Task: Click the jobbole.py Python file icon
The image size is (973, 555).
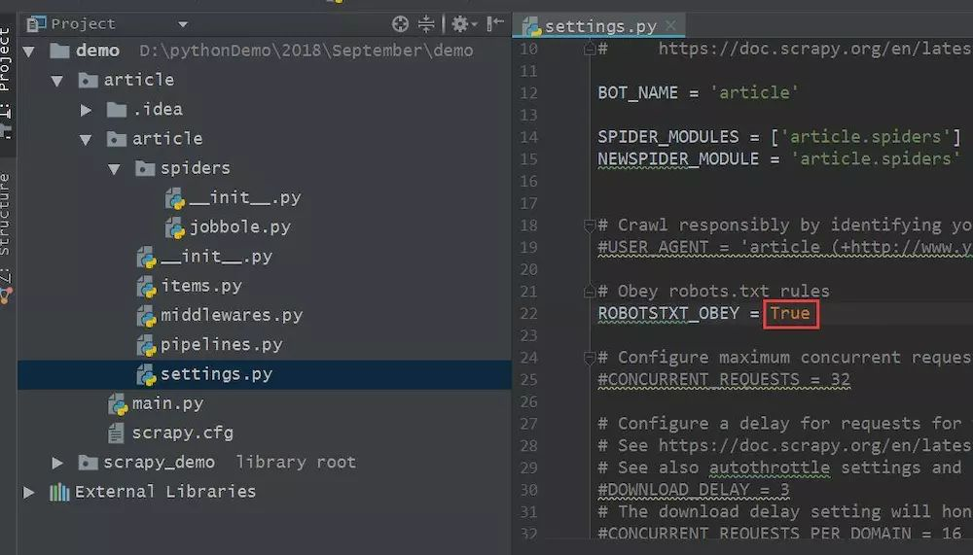Action: [x=175, y=228]
